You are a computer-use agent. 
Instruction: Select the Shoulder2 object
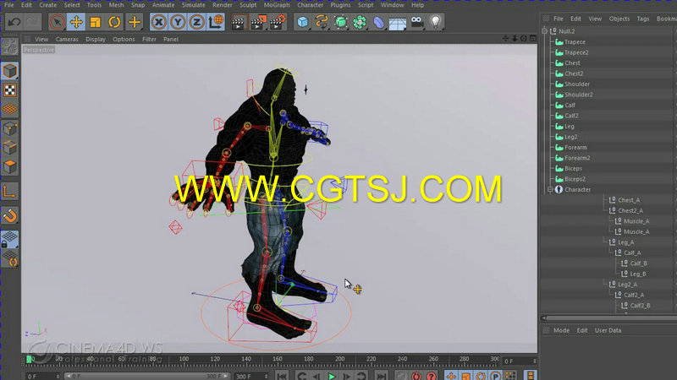[x=579, y=95]
